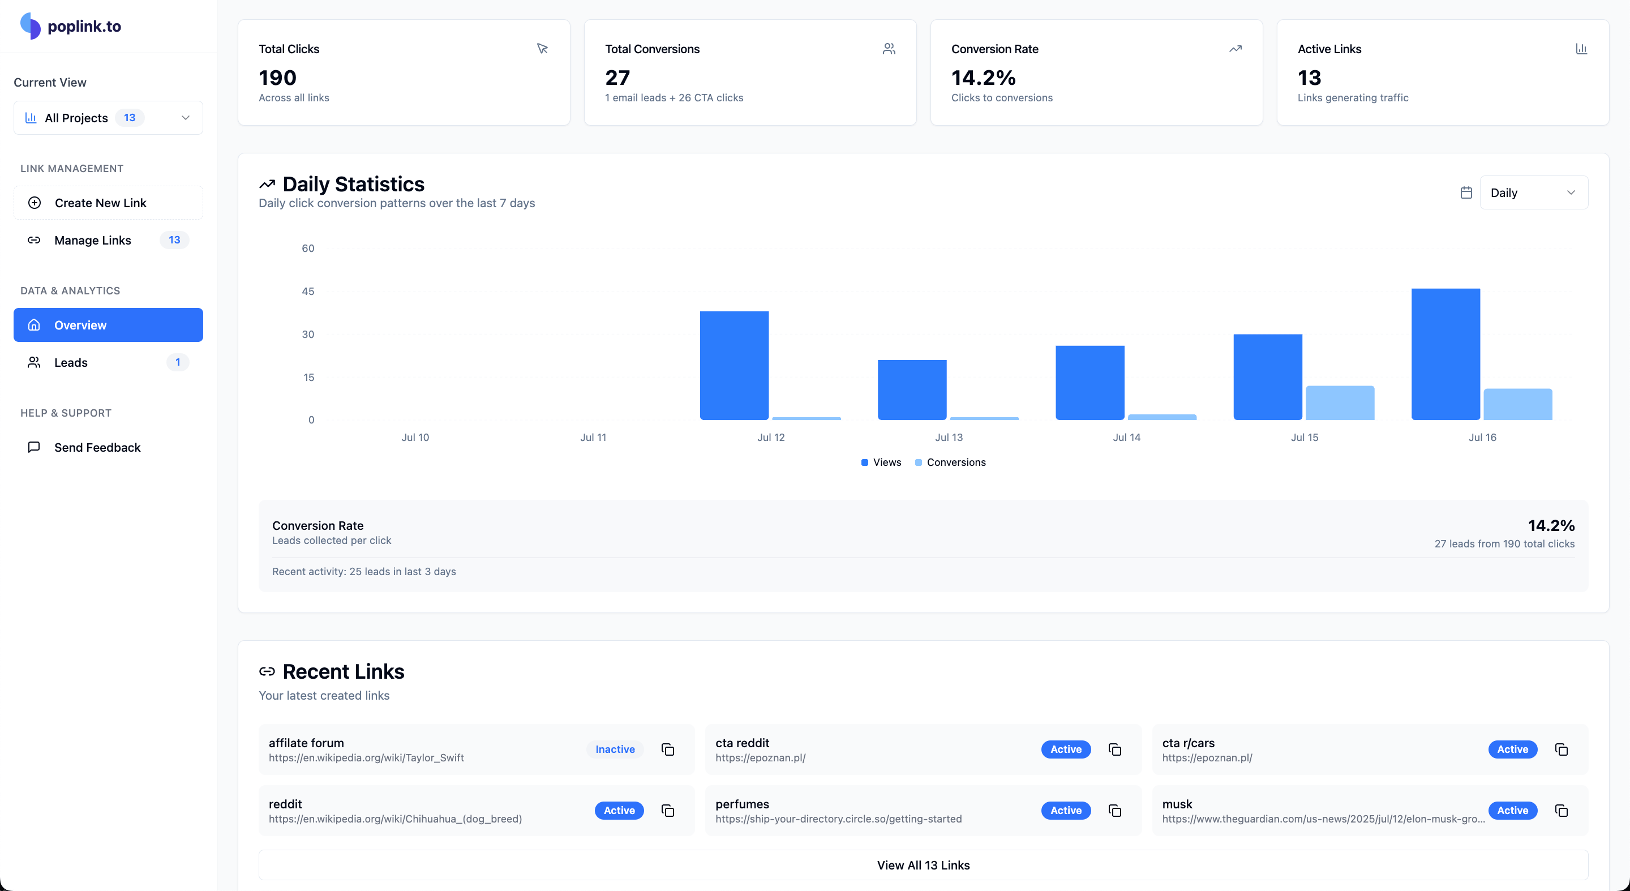
Task: Click the plus icon beside Create New Link
Action: click(35, 203)
